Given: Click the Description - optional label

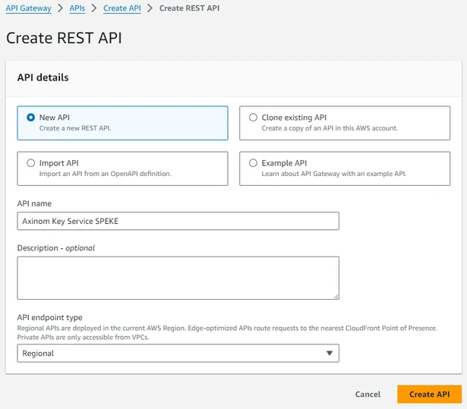Looking at the screenshot, I should (x=55, y=247).
